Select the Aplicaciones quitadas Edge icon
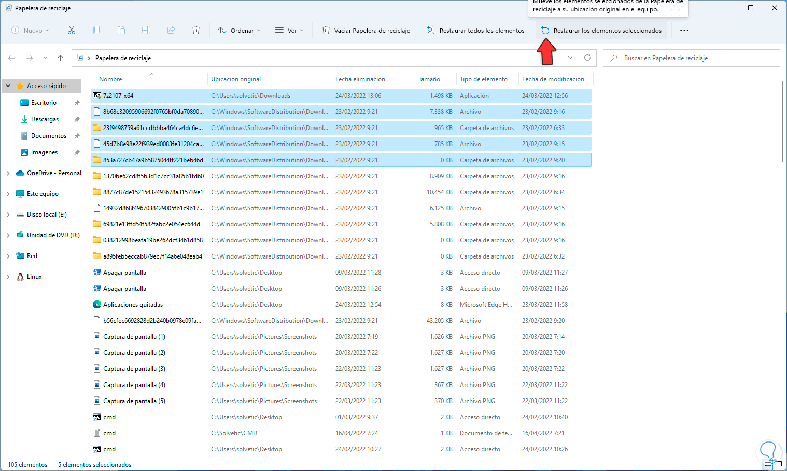This screenshot has height=471, width=787. (x=96, y=305)
